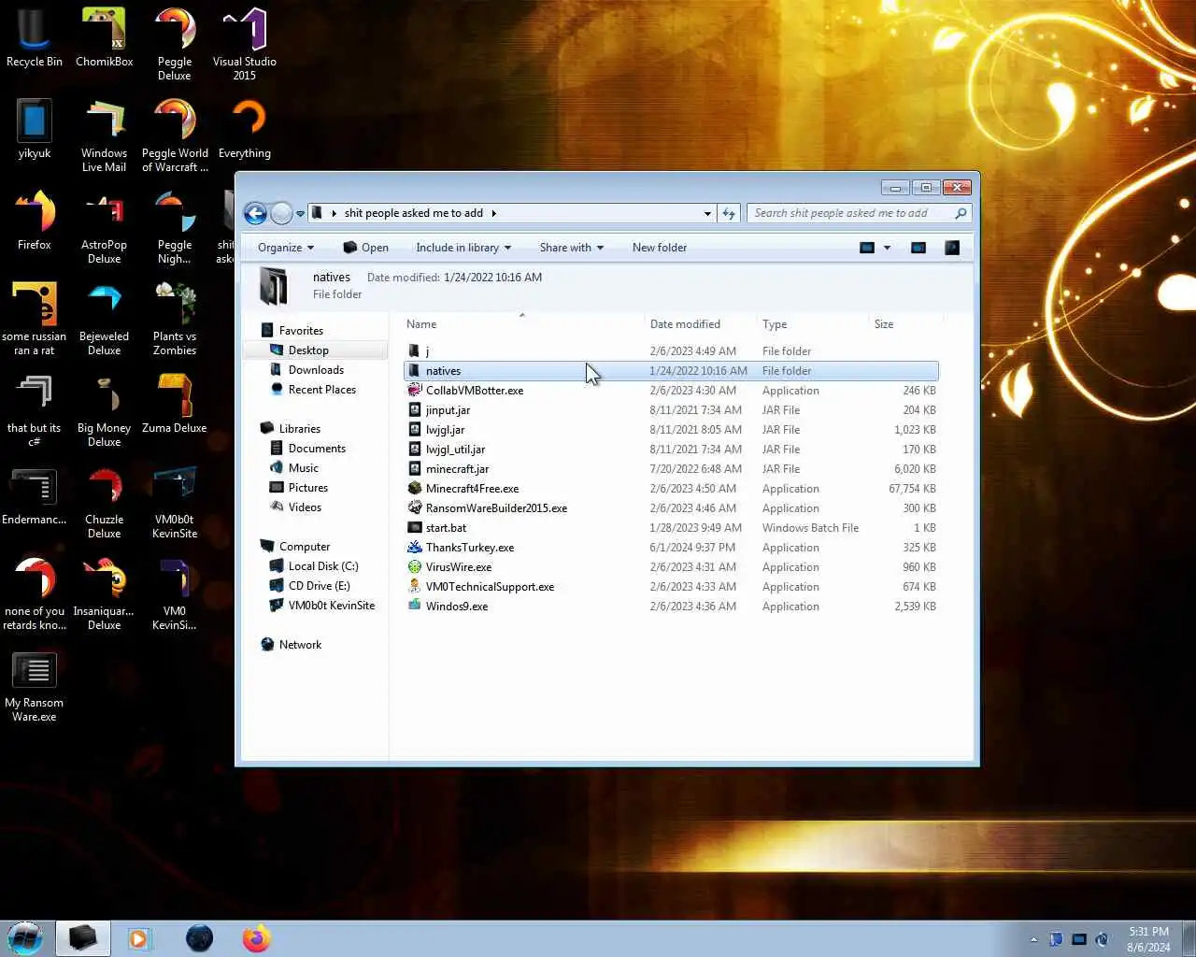Toggle the preview pane button
This screenshot has height=957, width=1196.
pos(918,248)
